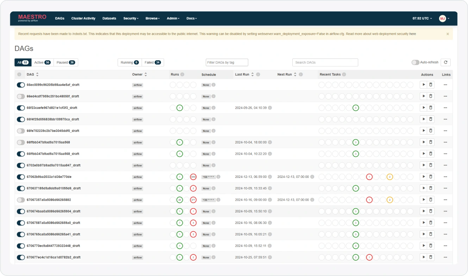This screenshot has height=276, width=468.
Task: Click next run date of 67067357a0a5086d66265882
Action: tap(293, 200)
